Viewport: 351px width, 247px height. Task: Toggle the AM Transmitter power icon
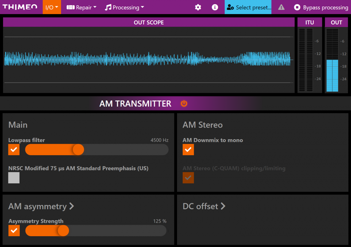184,104
